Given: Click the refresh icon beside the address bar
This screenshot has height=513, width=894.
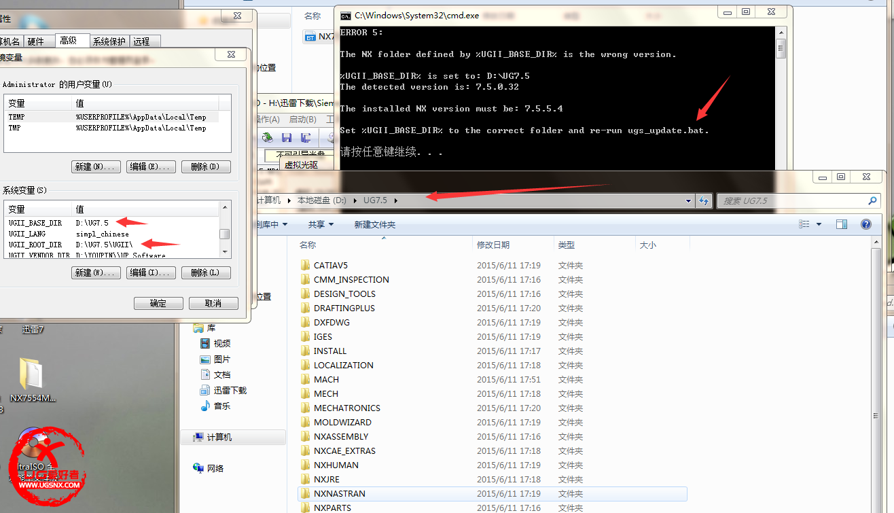Looking at the screenshot, I should point(704,200).
